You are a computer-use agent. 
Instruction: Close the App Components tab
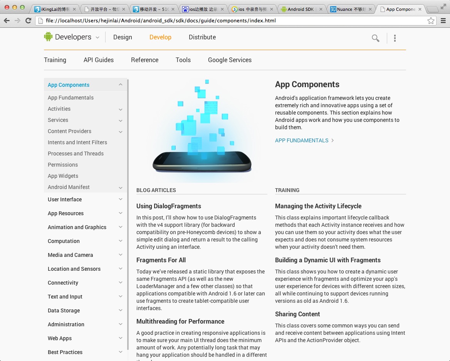[x=420, y=9]
